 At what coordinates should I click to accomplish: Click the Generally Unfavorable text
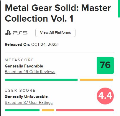[26, 96]
